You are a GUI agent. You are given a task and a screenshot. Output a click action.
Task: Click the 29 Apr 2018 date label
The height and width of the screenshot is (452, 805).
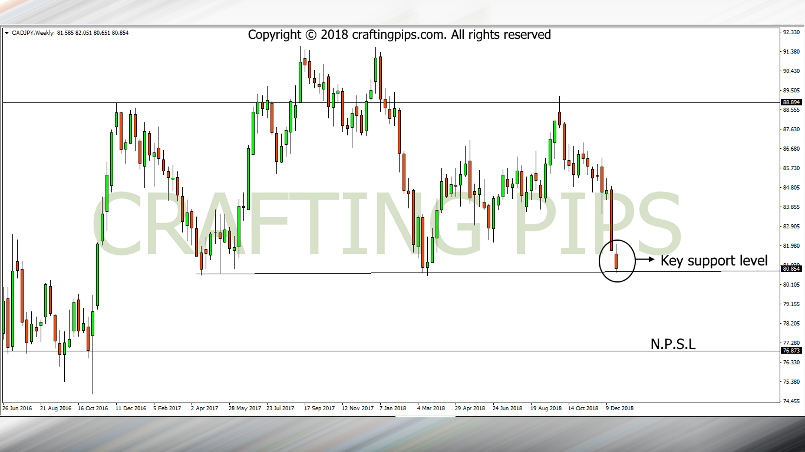(x=470, y=408)
